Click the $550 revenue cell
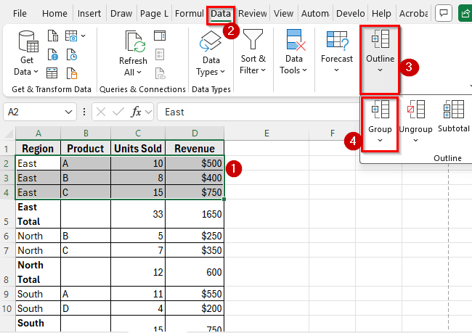Screen dimensions: 472x333 coord(195,294)
